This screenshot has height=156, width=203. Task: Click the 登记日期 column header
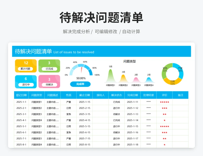(x=21, y=95)
